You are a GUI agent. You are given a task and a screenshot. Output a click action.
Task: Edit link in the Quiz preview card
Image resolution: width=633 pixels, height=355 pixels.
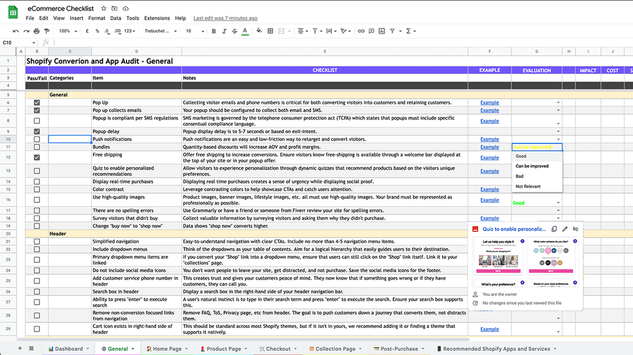pos(565,229)
